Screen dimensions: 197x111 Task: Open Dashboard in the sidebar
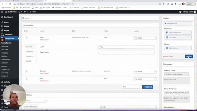[8, 17]
